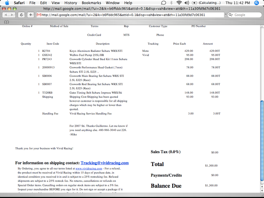Image resolution: width=264 pixels, height=198 pixels.
Task: Open the Tracking@vividracing.com email link
Action: tap(105, 163)
